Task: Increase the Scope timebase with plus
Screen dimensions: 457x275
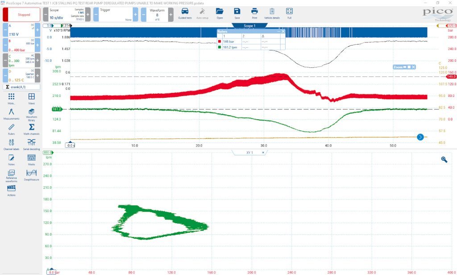Action: pos(88,14)
